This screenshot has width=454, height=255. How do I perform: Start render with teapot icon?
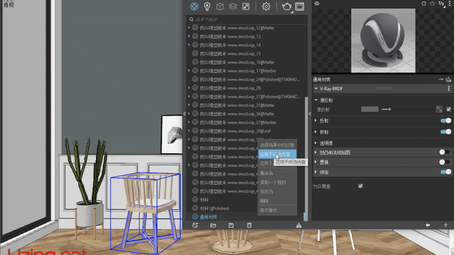point(287,6)
